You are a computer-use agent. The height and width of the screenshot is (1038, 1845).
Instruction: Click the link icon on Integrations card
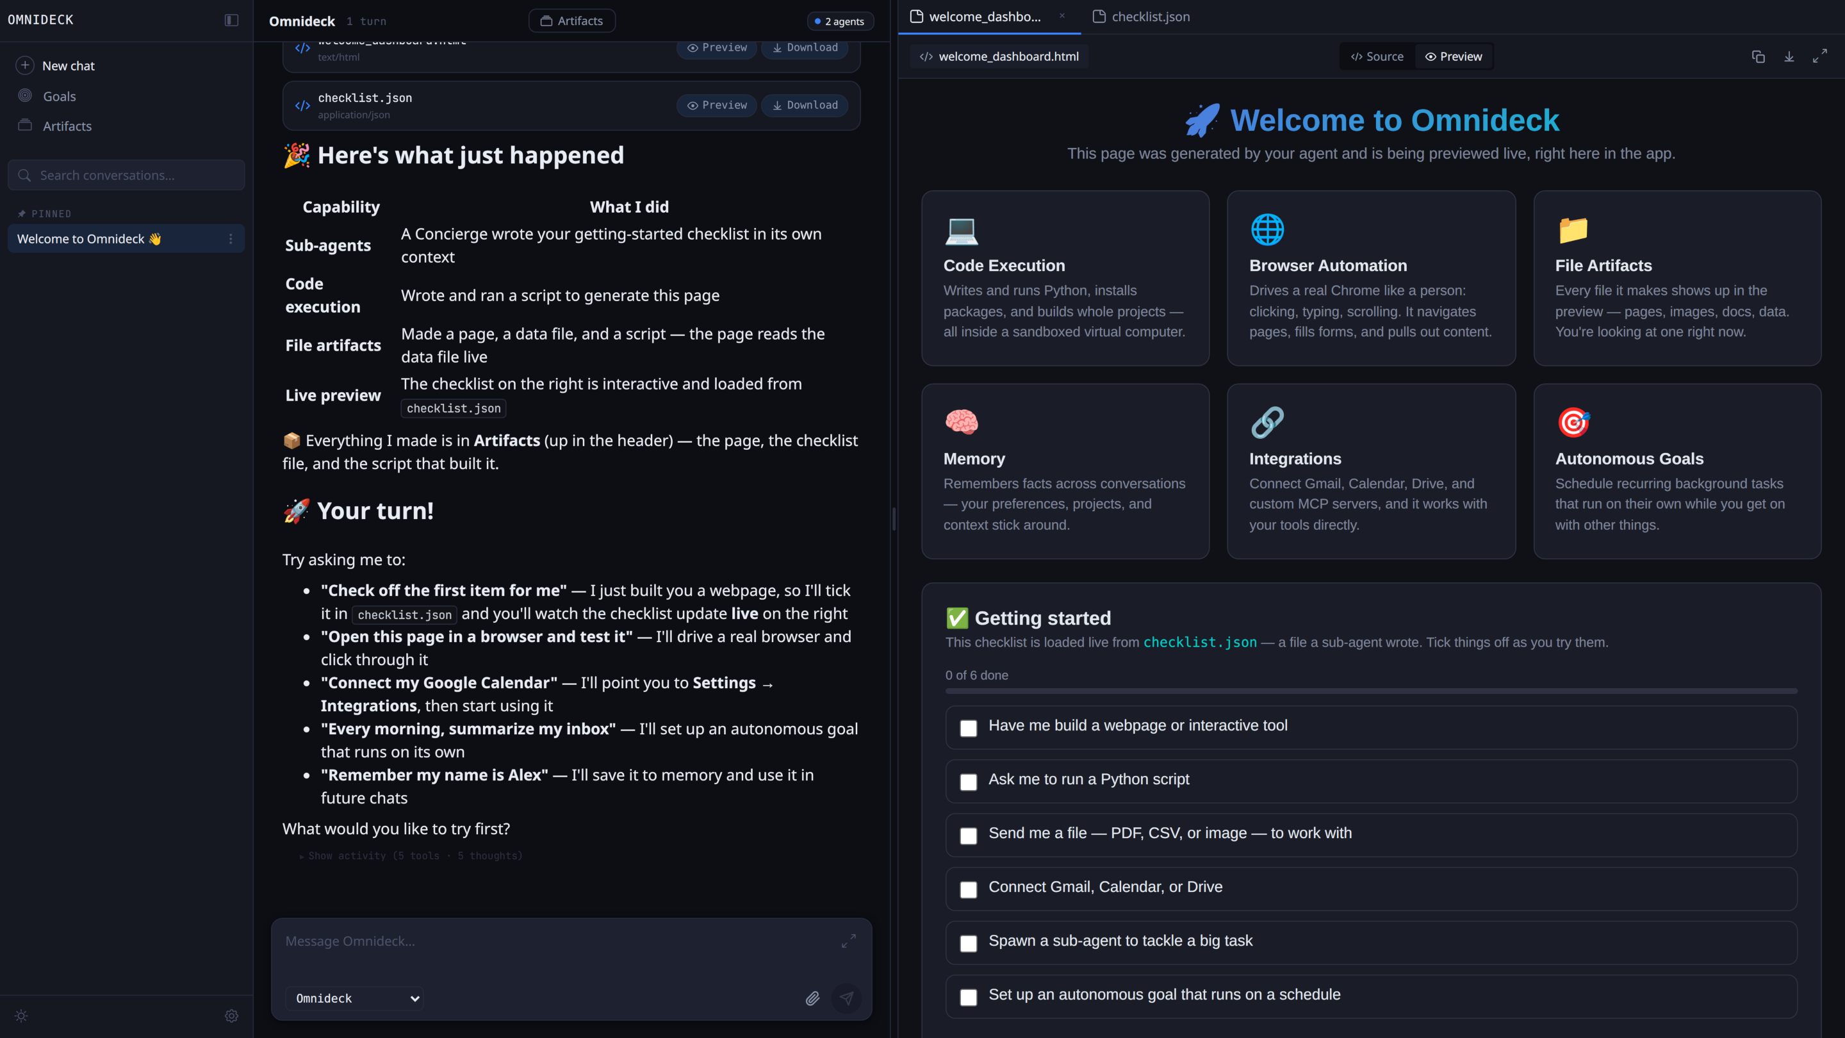pos(1267,423)
